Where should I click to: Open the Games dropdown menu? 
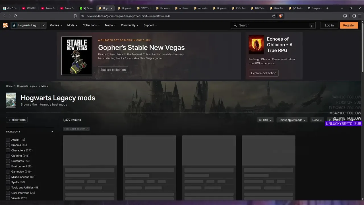tap(56, 25)
